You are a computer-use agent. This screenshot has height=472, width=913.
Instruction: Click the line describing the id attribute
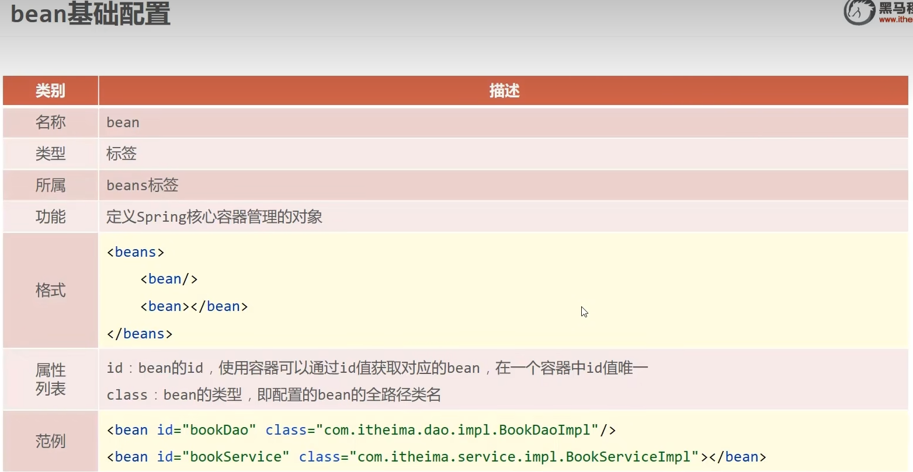click(377, 368)
